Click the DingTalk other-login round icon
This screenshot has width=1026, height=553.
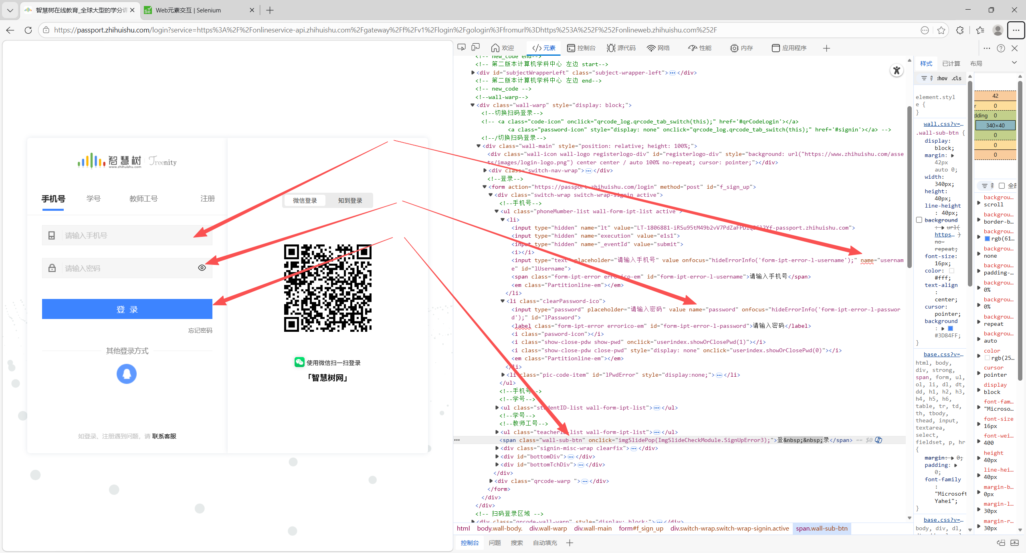tap(127, 374)
